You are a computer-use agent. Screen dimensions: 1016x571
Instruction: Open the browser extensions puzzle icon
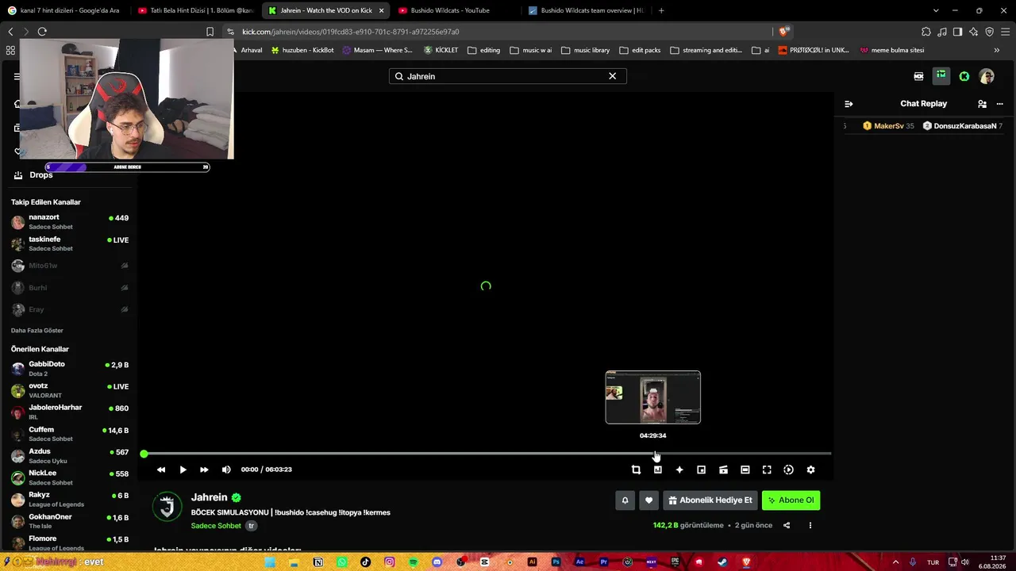coord(926,32)
